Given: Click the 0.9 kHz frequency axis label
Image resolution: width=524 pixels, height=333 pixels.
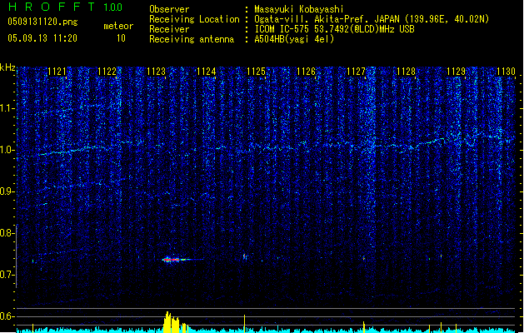Looking at the screenshot, I should pos(7,191).
